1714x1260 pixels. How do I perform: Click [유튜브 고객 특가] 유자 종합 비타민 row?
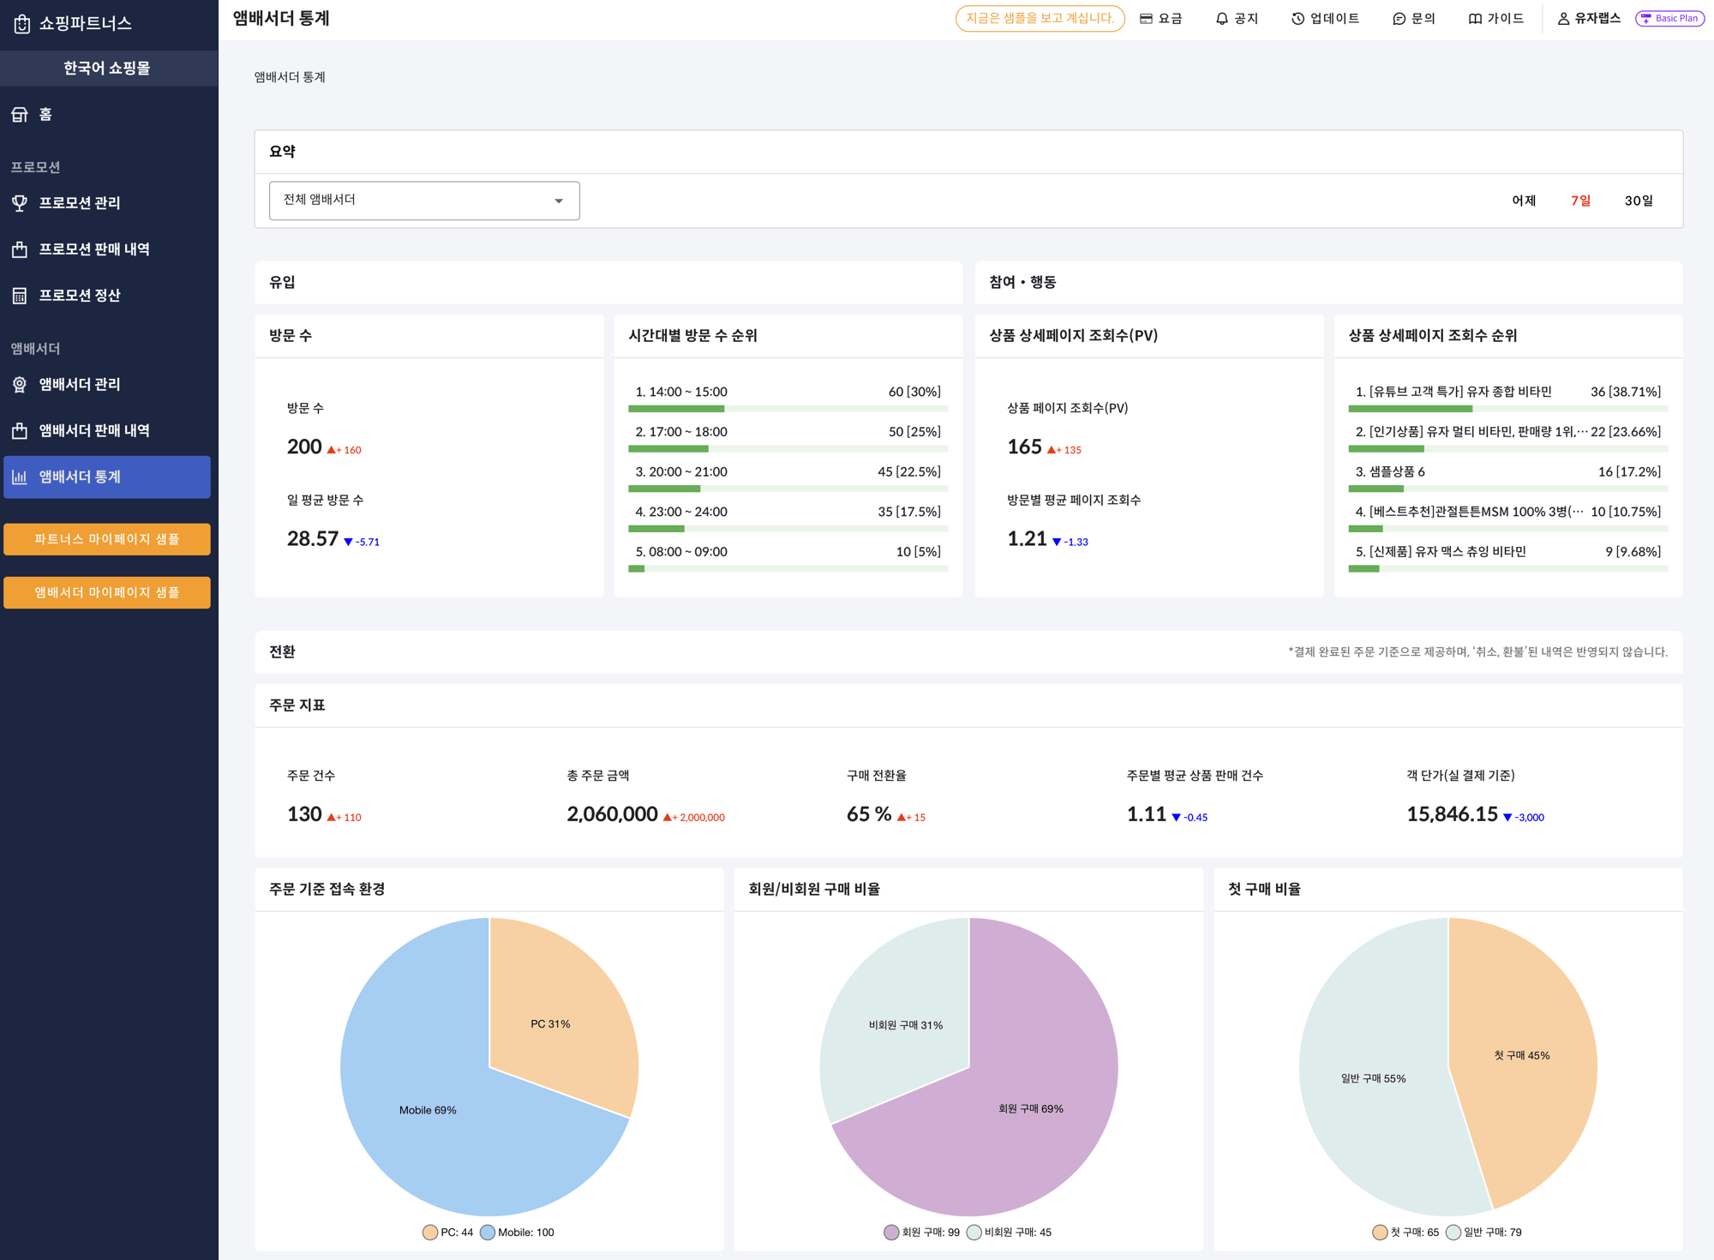coord(1508,398)
